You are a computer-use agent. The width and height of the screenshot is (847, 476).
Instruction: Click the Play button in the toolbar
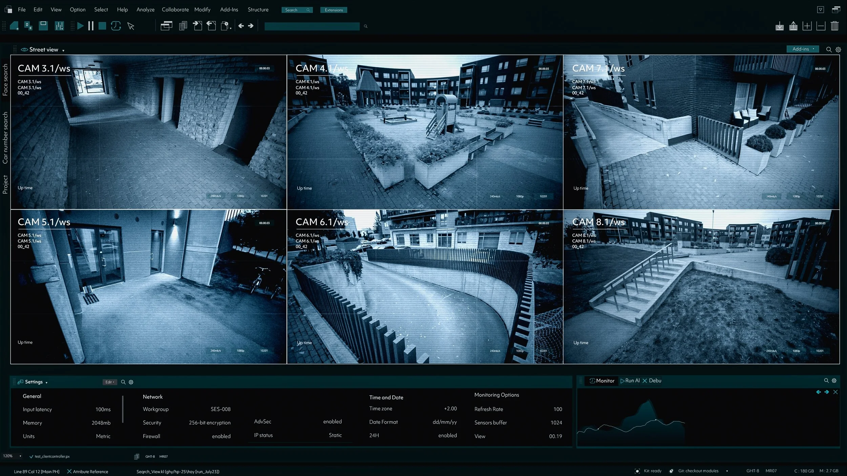coord(80,26)
